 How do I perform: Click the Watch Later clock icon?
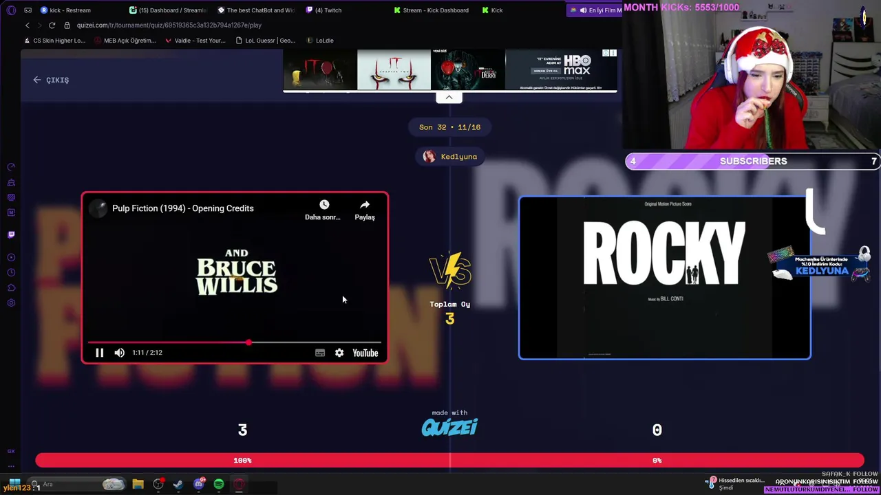[324, 205]
